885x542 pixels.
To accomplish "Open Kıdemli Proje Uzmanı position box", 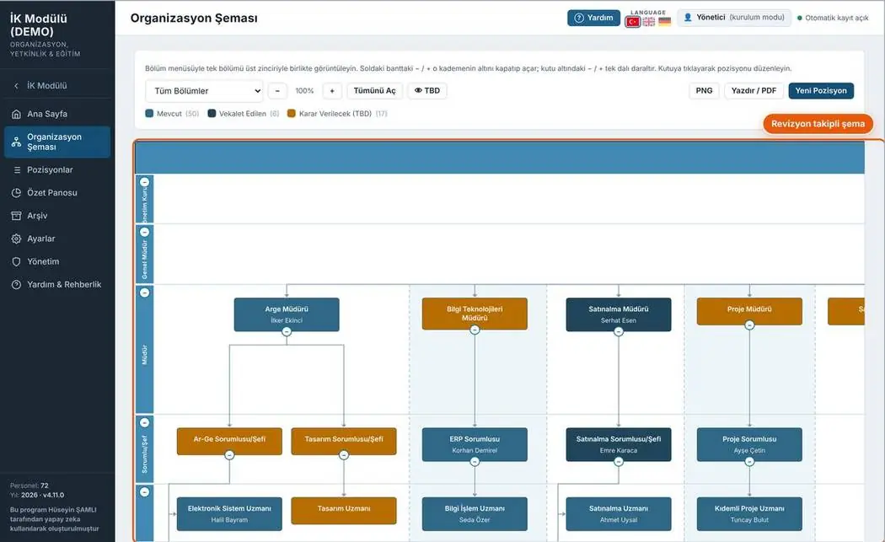I will [x=749, y=514].
